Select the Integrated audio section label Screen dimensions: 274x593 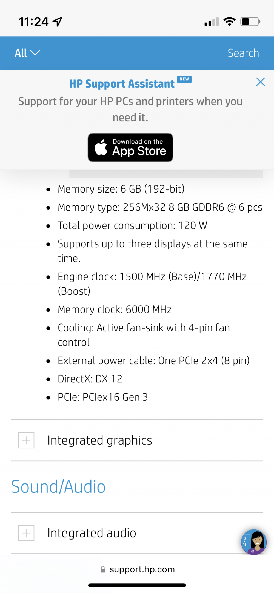point(92,533)
